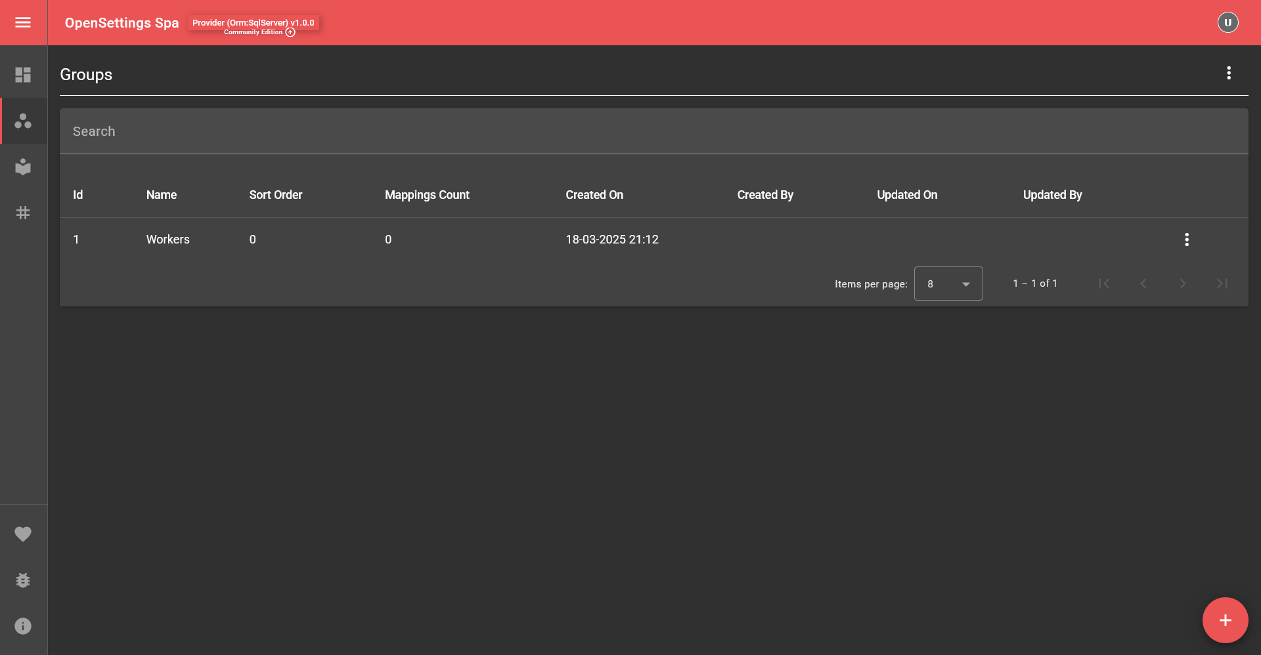
Task: Create a new group with the plus button
Action: [x=1225, y=620]
